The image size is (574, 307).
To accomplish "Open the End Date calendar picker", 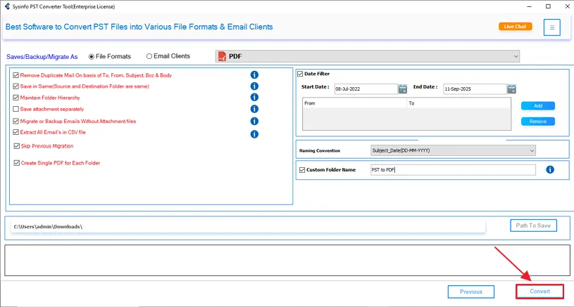I will (511, 89).
